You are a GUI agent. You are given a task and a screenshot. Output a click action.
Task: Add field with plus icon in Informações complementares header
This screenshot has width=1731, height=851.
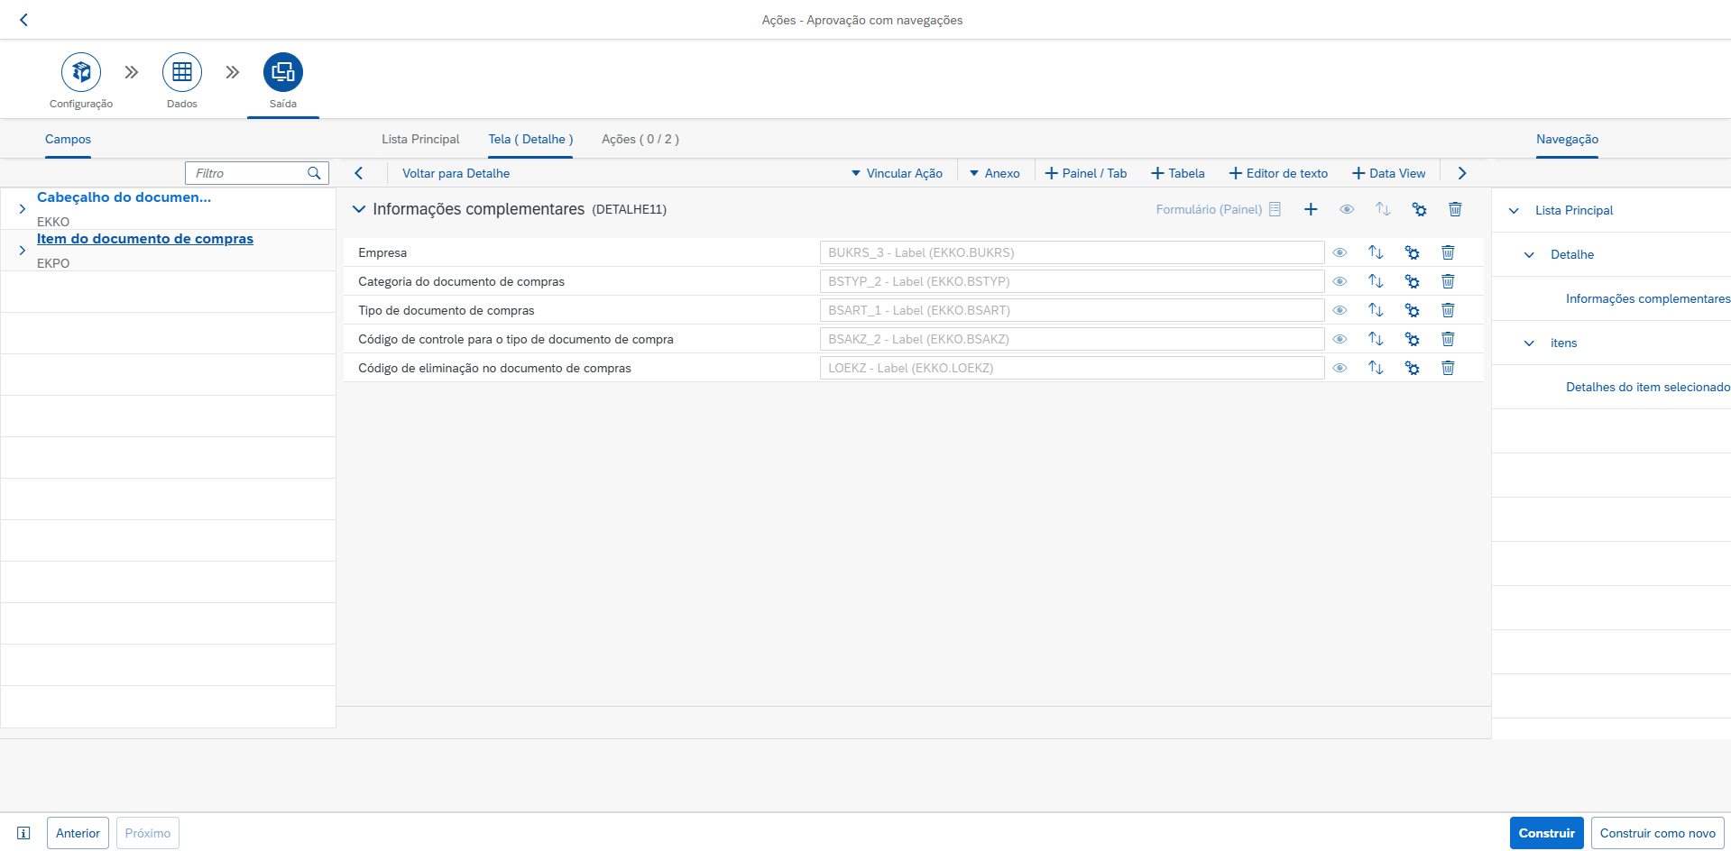pos(1311,209)
